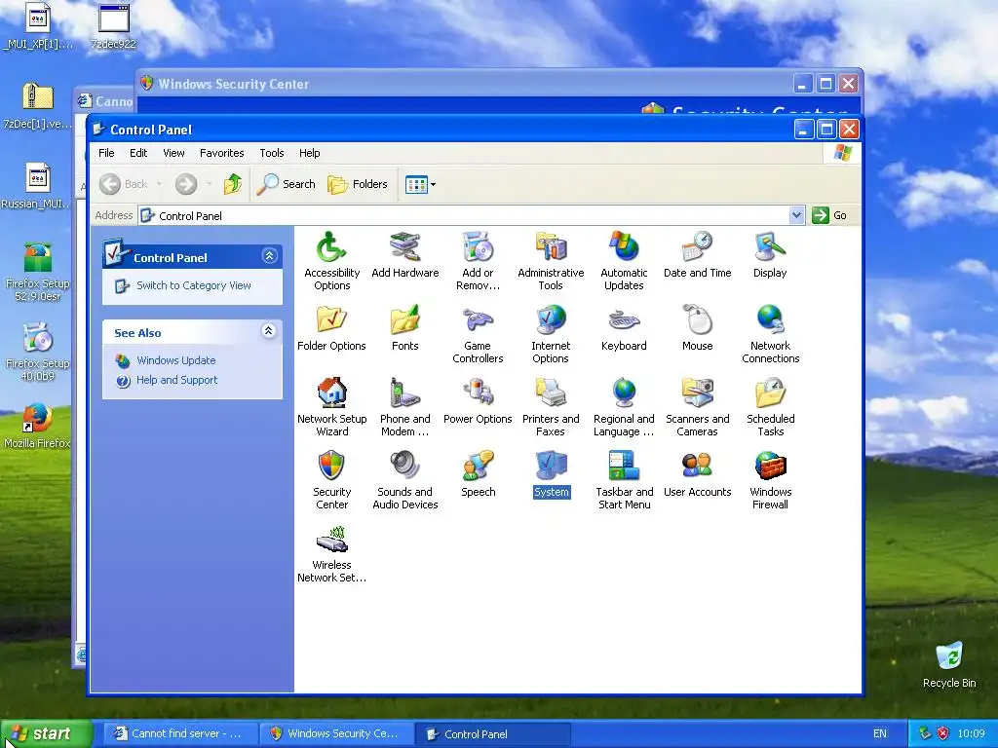This screenshot has height=748, width=998.
Task: Click the EN language indicator
Action: click(880, 733)
